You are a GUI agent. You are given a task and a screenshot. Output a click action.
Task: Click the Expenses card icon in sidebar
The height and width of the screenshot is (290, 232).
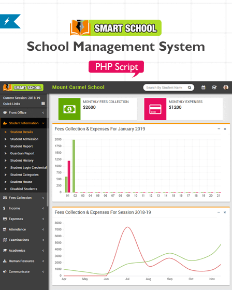pos(5,219)
